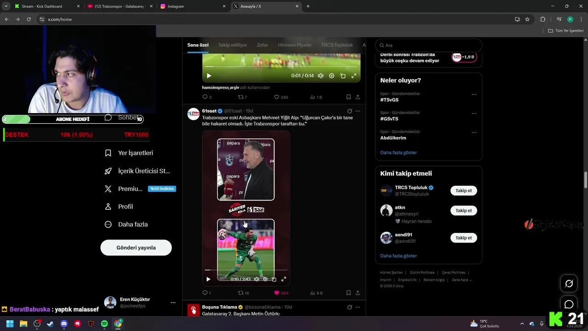This screenshot has height=331, width=588.
Task: Open more options for #TSvGS trend
Action: tap(474, 95)
